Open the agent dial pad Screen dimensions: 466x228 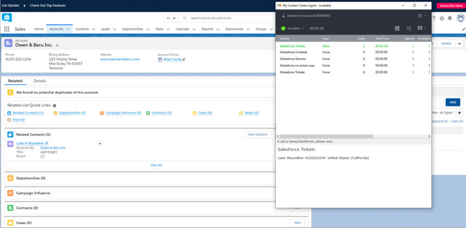click(409, 28)
